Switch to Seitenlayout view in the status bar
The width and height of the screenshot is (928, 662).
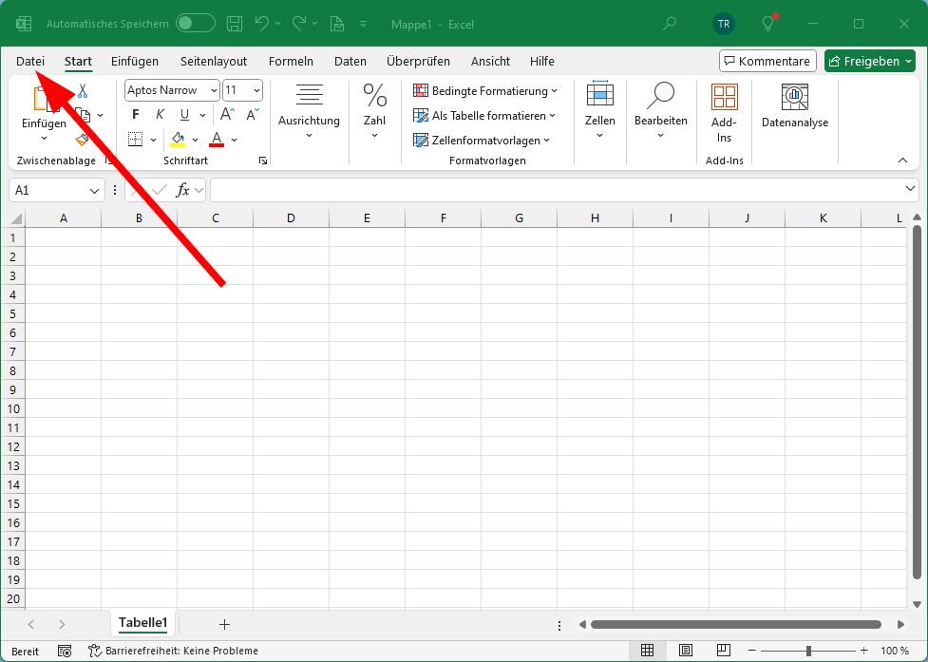coord(684,650)
